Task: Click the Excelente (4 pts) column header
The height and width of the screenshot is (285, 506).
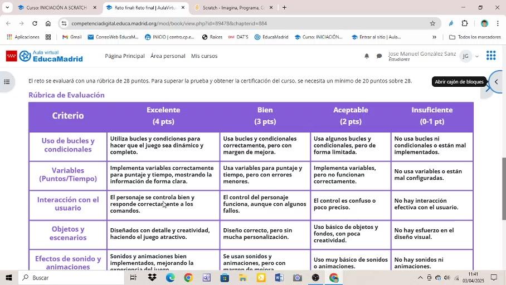Action: click(163, 116)
